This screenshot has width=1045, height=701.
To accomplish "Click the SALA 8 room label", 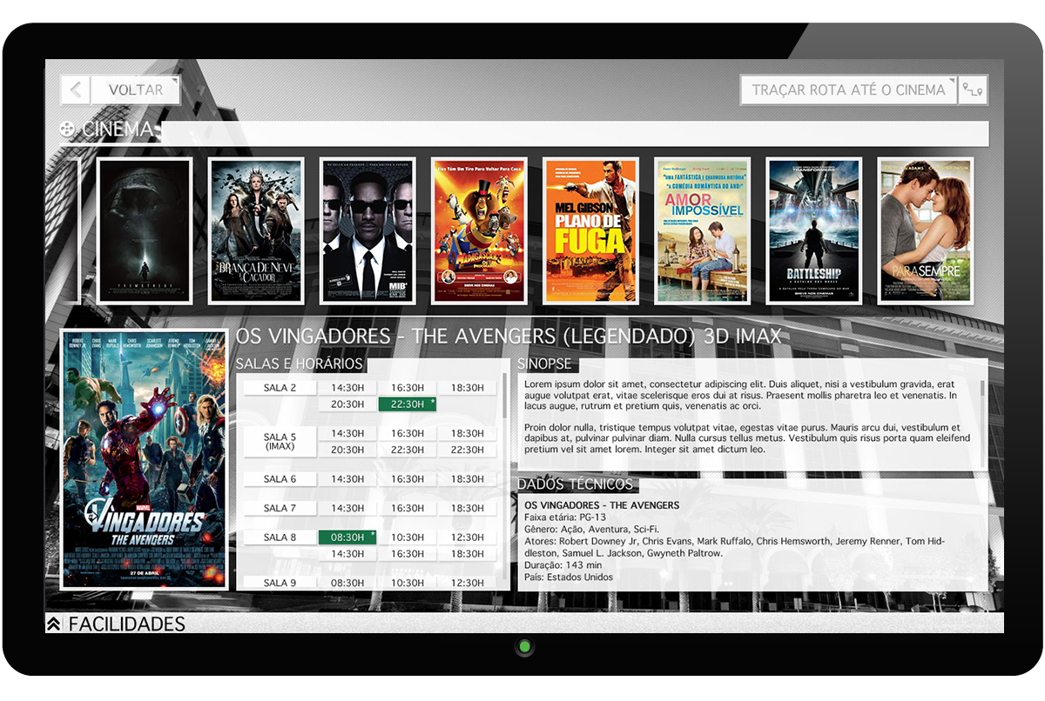I will point(280,537).
